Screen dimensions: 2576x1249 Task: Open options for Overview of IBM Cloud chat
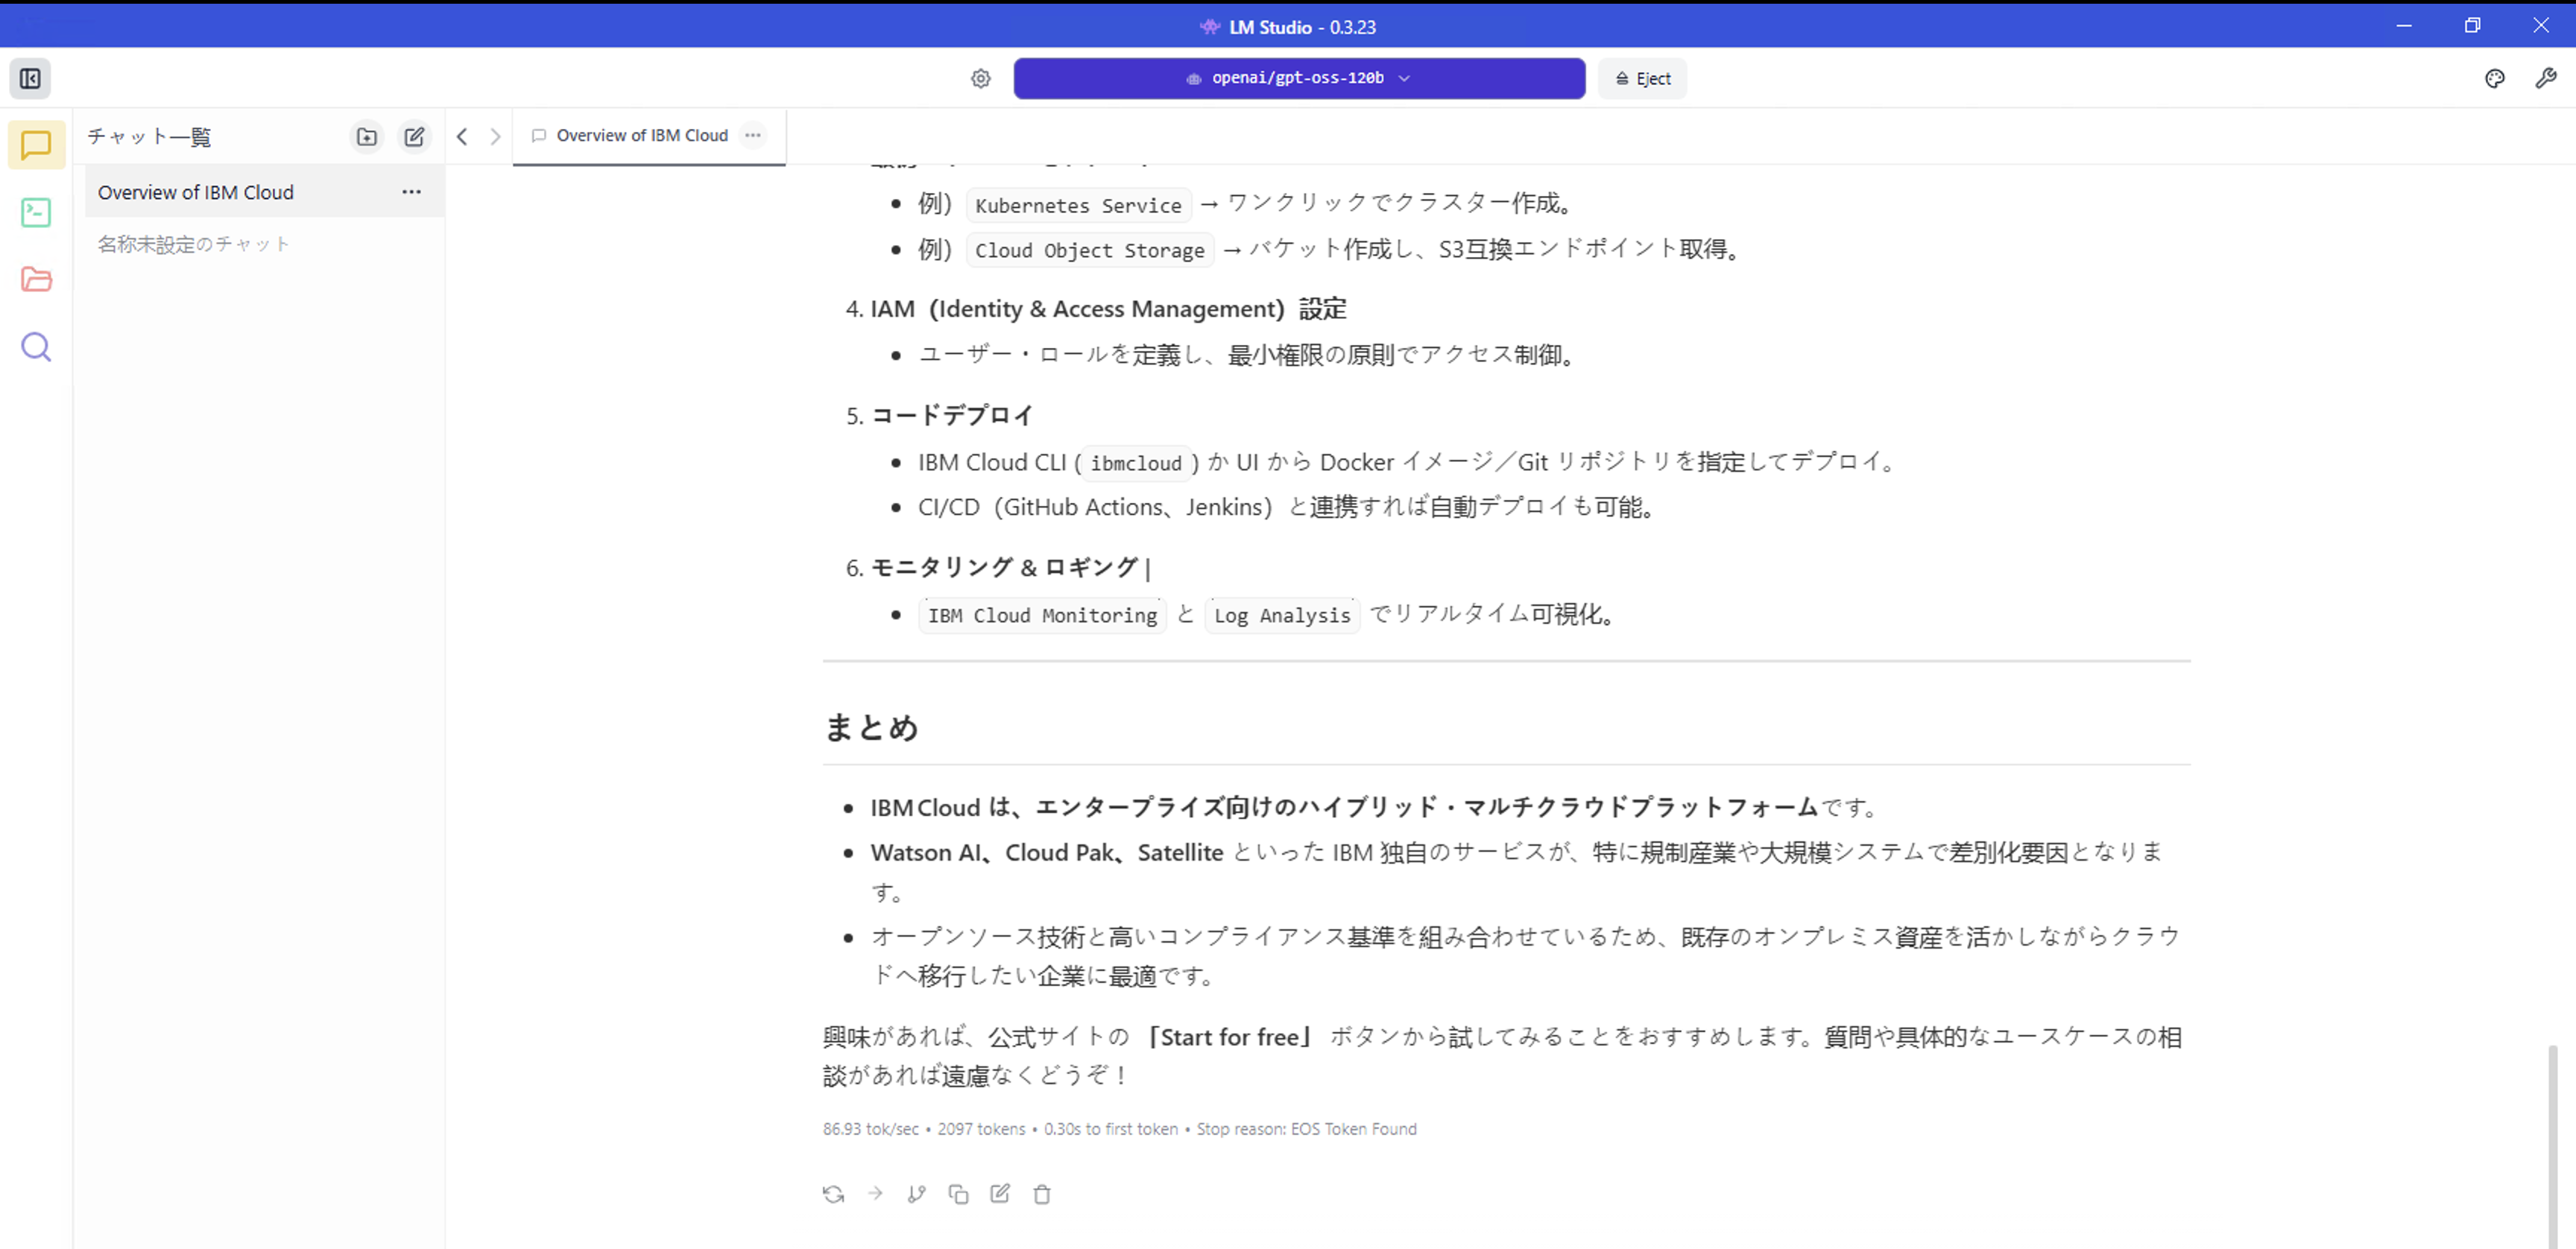tap(411, 192)
